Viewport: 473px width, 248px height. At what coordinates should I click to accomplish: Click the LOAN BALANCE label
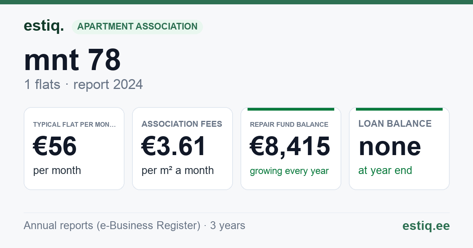click(x=395, y=124)
